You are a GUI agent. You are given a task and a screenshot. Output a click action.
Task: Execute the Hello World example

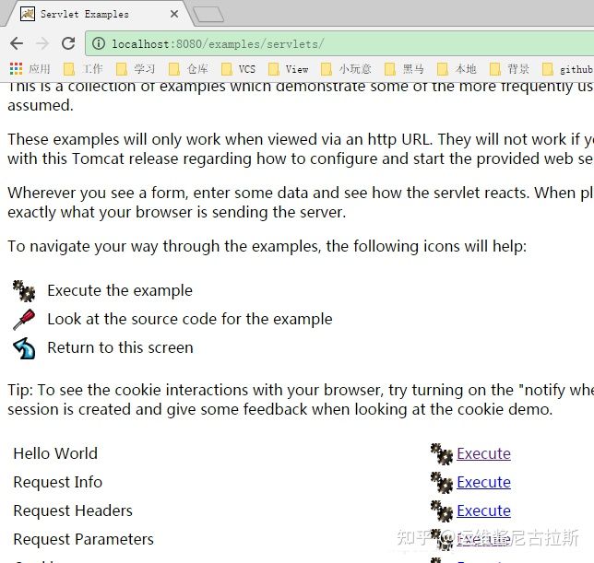[x=483, y=453]
